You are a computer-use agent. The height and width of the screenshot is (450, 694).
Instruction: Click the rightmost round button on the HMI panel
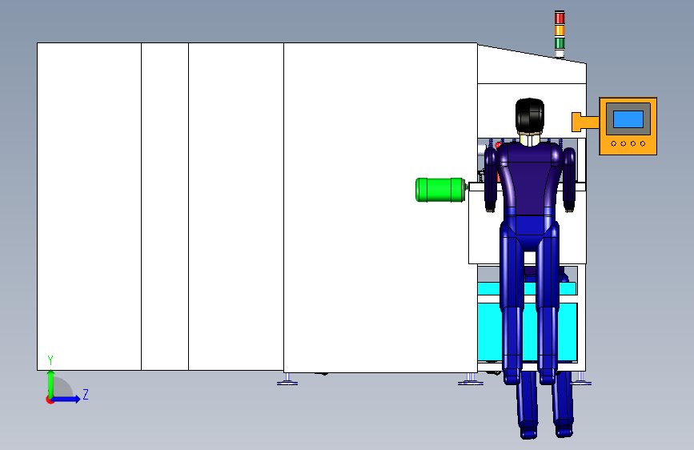click(643, 143)
